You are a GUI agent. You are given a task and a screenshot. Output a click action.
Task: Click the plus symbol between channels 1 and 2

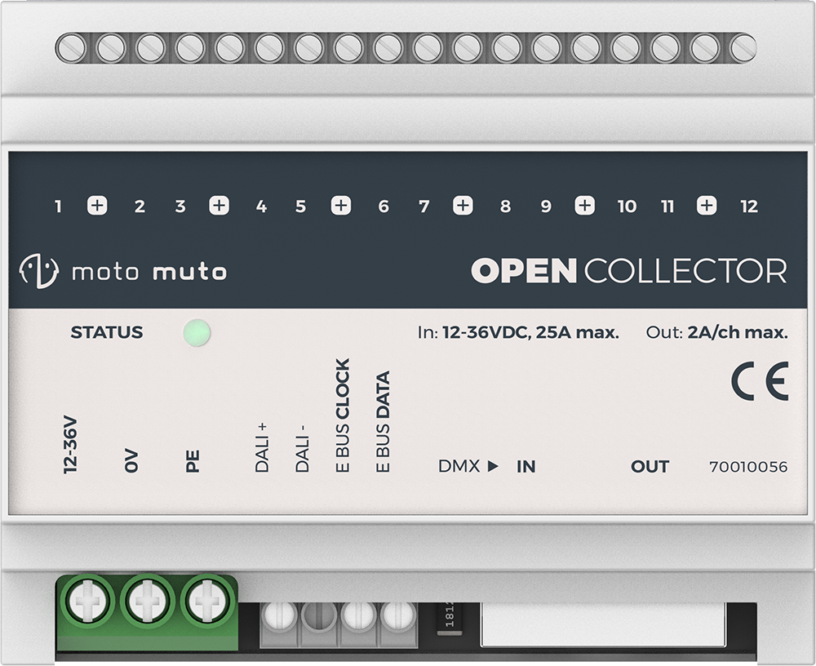97,206
